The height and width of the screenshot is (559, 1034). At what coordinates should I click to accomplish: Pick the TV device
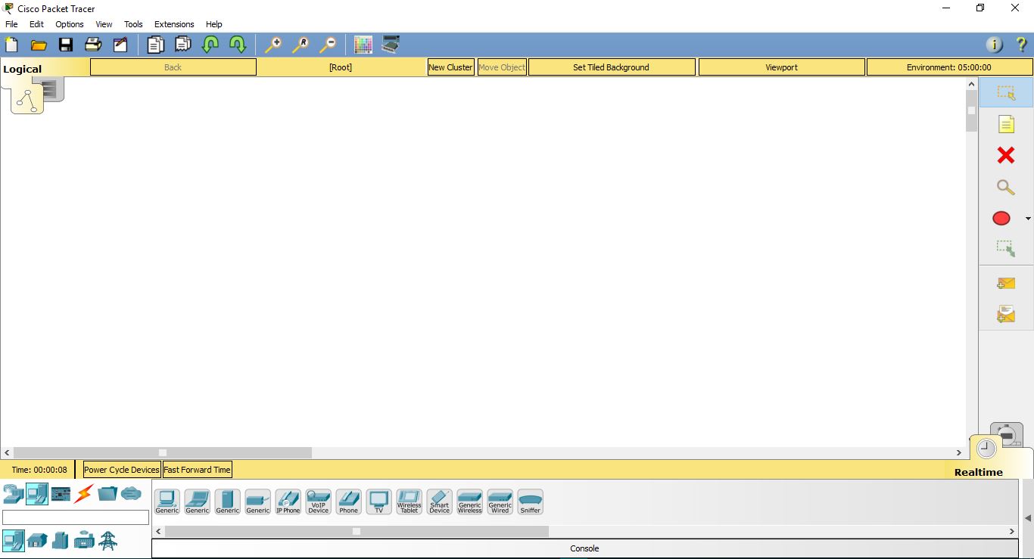(x=379, y=502)
